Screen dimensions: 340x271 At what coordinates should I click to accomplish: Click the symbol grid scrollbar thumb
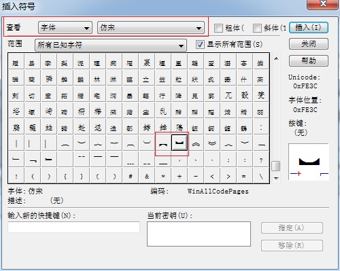276,166
